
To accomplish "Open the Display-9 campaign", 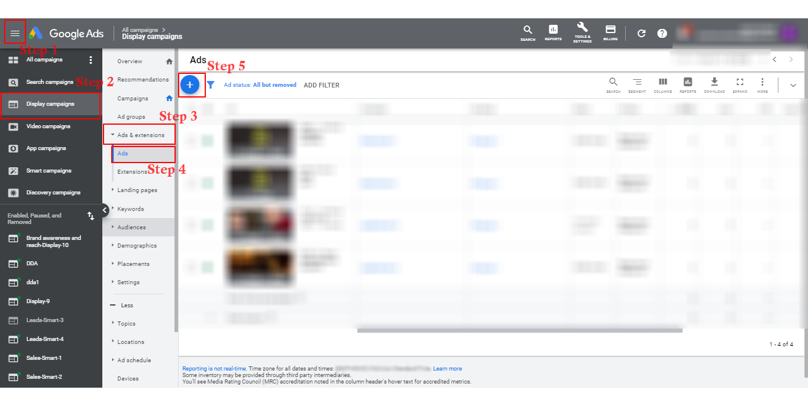I will (x=38, y=301).
